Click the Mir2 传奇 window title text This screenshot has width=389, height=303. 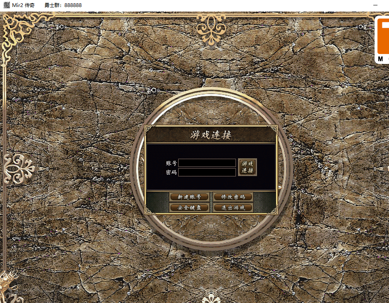[x=24, y=5]
